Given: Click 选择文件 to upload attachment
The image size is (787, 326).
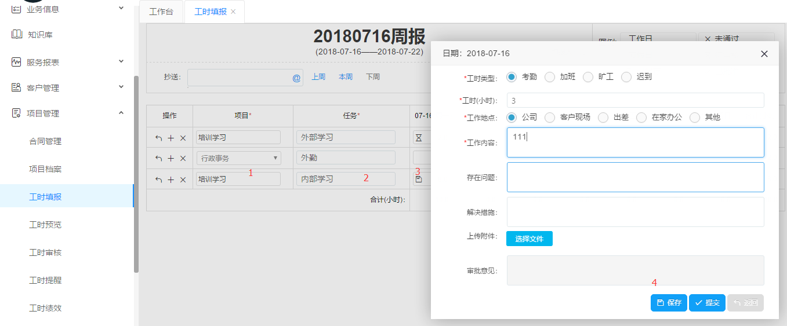Looking at the screenshot, I should pyautogui.click(x=529, y=239).
